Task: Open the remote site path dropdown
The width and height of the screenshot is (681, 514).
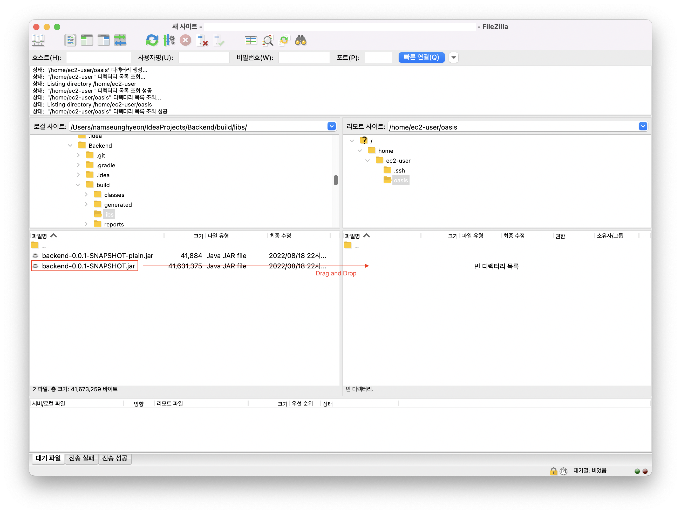Action: (643, 126)
